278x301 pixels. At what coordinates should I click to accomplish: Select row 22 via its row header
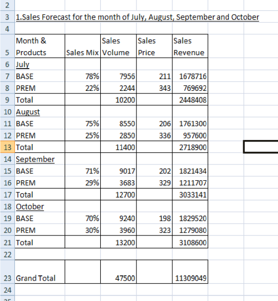7,254
